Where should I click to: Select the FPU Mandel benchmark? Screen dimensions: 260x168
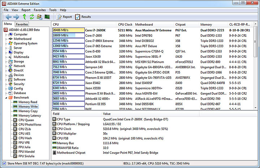[26, 152]
